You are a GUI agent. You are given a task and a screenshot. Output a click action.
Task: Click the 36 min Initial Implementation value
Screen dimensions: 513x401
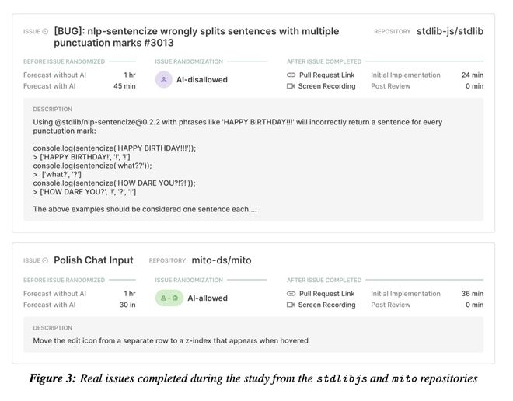pos(472,294)
